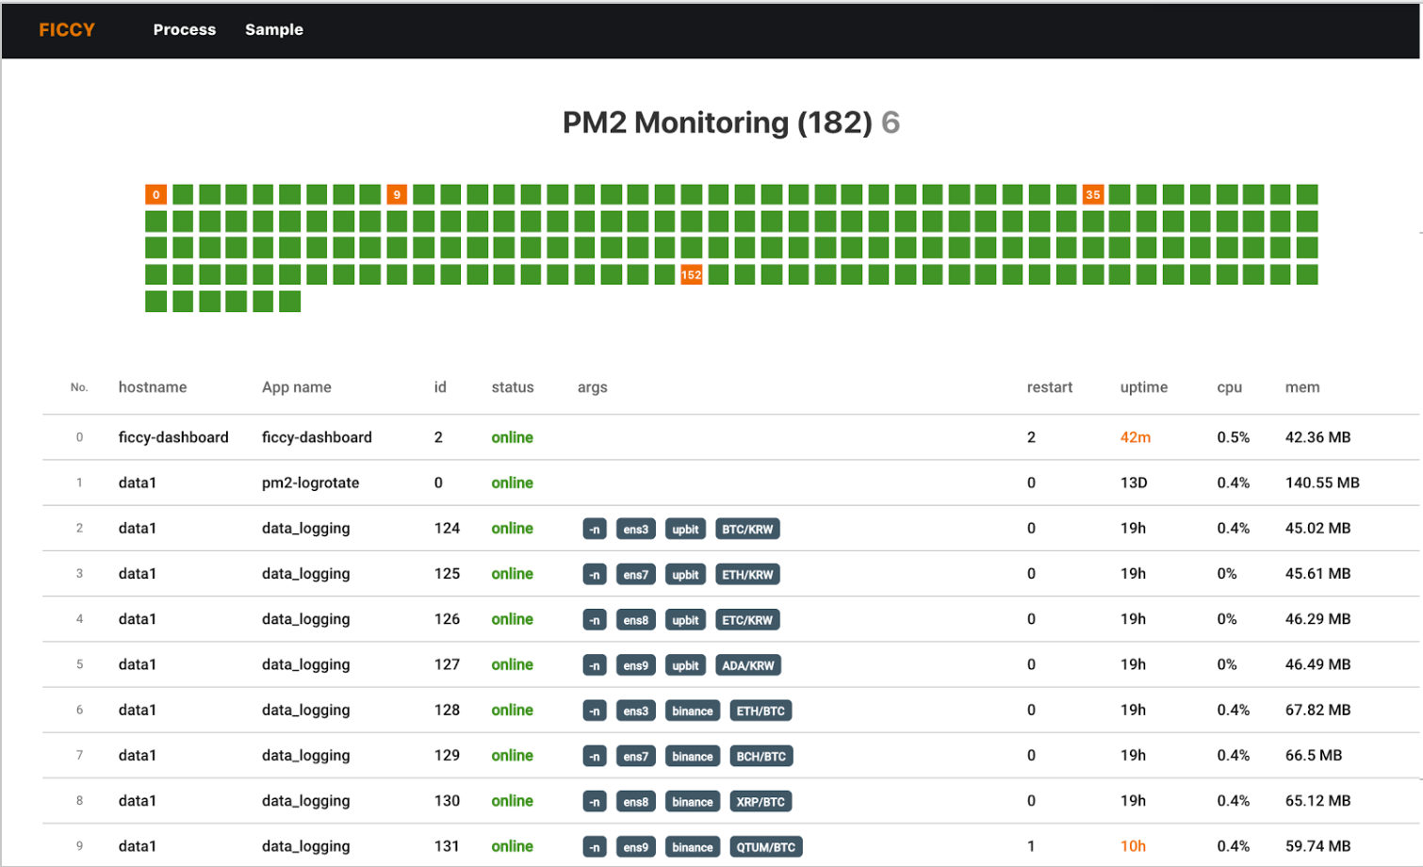The height and width of the screenshot is (867, 1423).
Task: Click the QTUM/BTC pair badge
Action: pos(768,846)
